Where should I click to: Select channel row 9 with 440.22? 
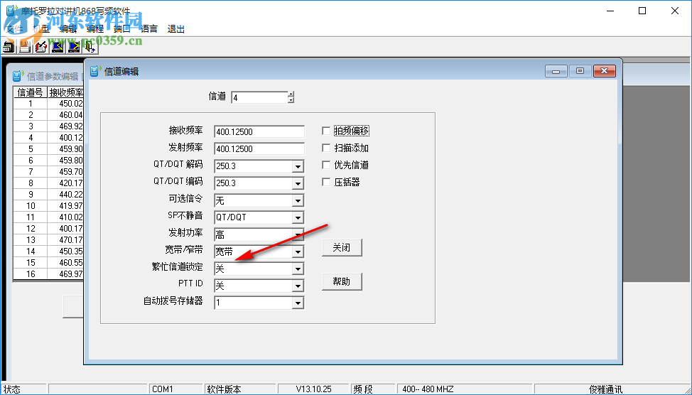pyautogui.click(x=48, y=194)
